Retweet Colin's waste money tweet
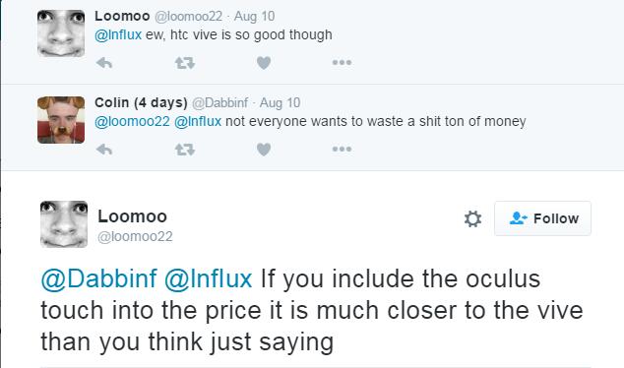This screenshot has width=624, height=368. 185,150
